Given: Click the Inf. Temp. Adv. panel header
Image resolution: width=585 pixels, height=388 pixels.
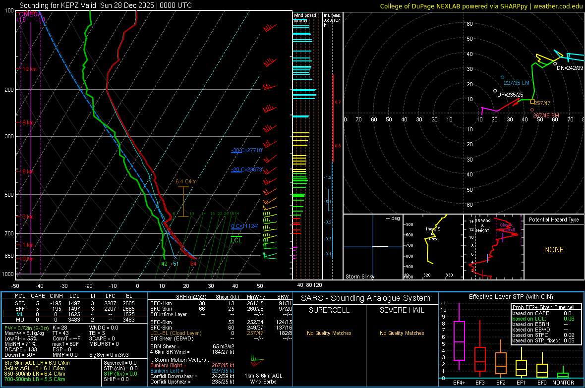Looking at the screenshot, I should pyautogui.click(x=332, y=20).
